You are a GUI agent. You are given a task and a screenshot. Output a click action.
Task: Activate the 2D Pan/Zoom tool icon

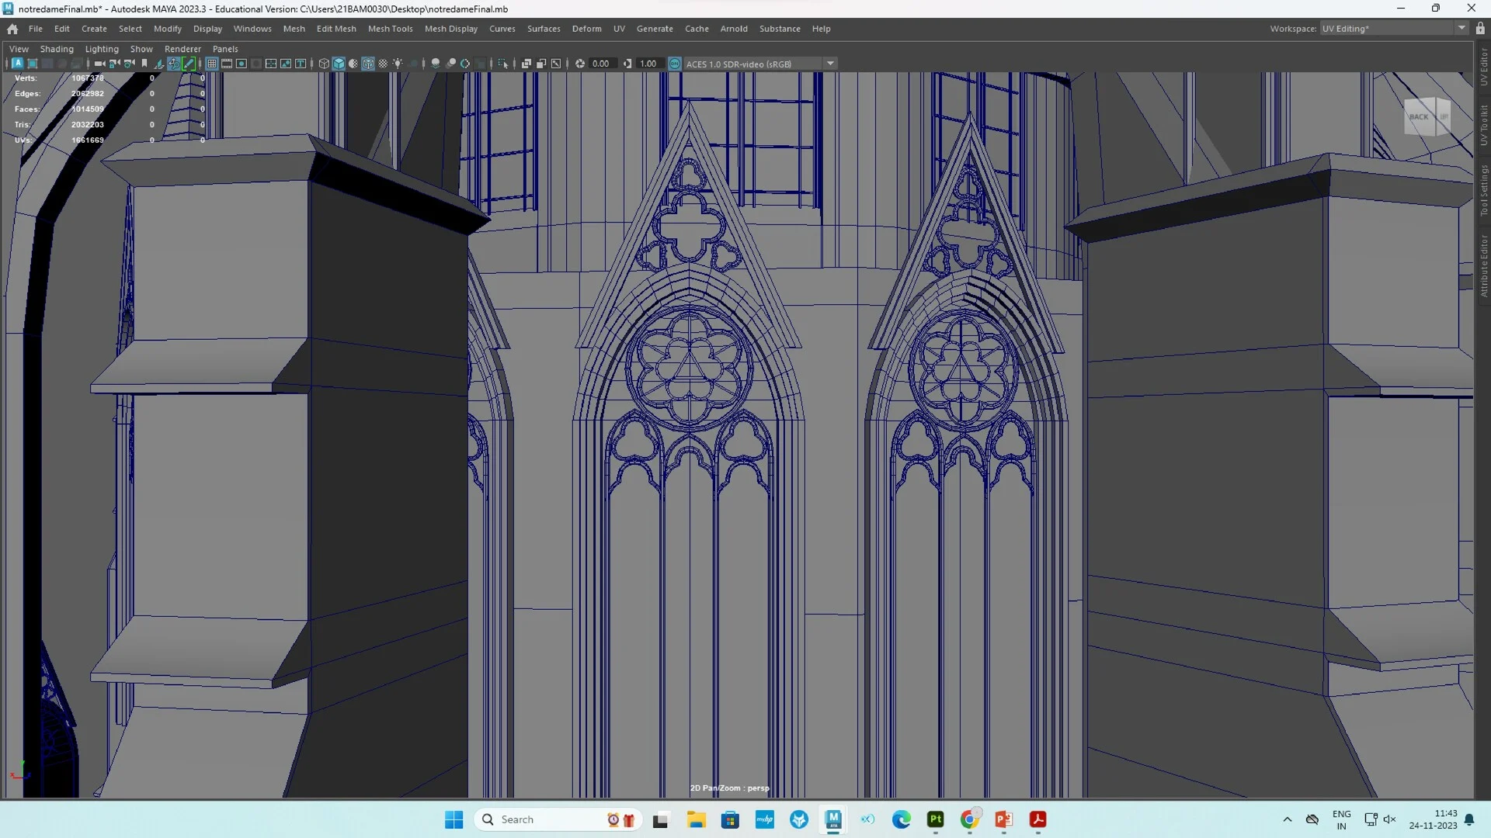coord(174,64)
